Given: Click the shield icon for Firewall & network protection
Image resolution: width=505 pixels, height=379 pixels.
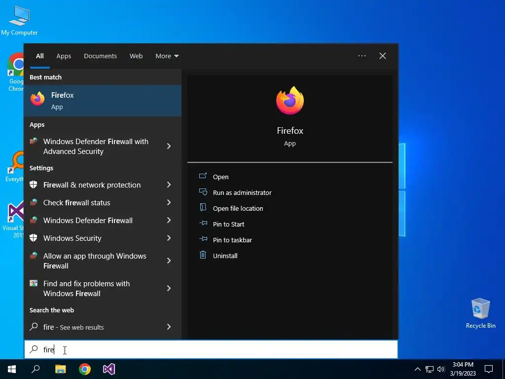Looking at the screenshot, I should (x=34, y=185).
